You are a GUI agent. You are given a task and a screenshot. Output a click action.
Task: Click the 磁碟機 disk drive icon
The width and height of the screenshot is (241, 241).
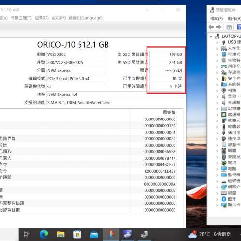(x=224, y=182)
